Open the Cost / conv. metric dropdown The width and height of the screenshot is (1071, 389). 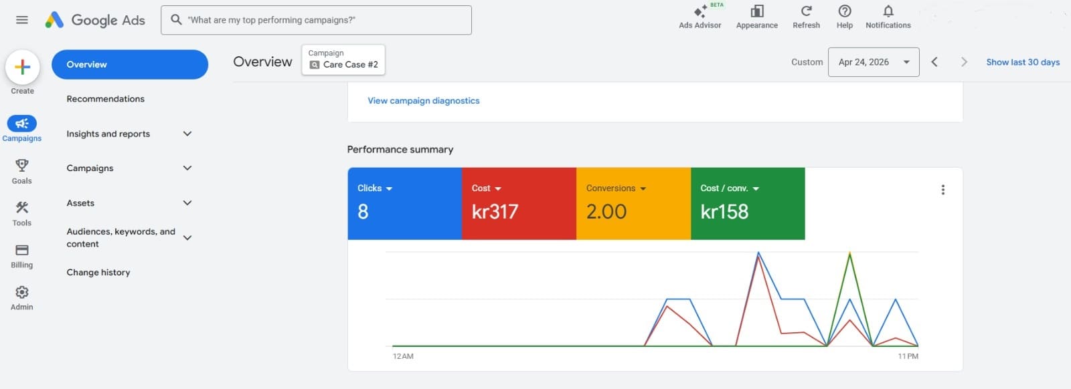point(730,188)
